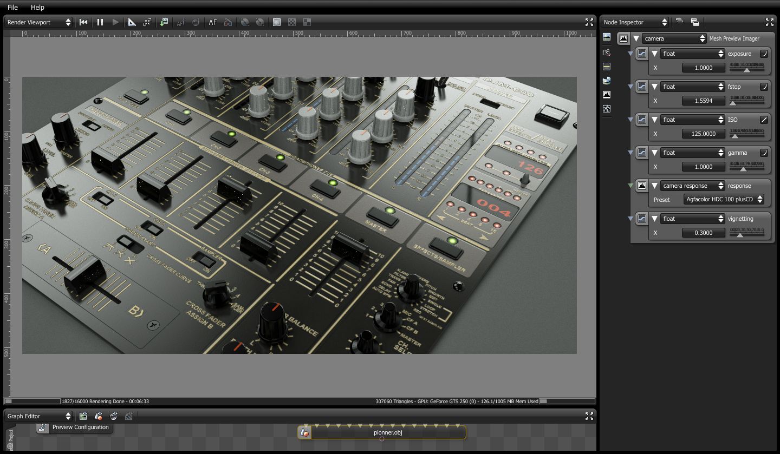Pause the rendering
Screen dimensions: 780x454
tap(100, 22)
